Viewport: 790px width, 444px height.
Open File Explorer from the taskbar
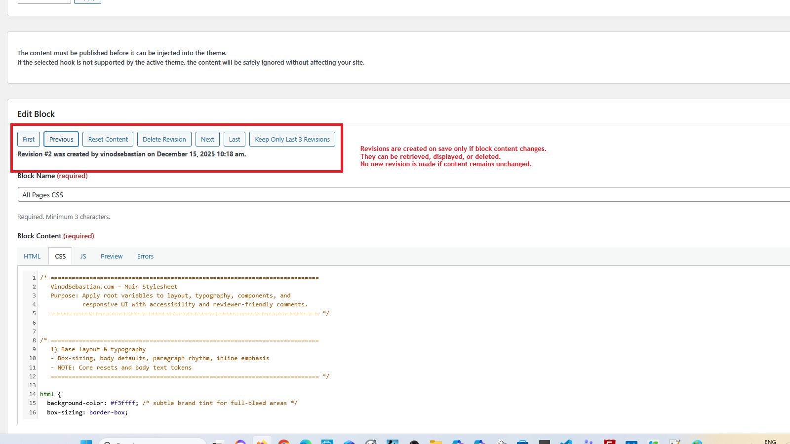[435, 442]
